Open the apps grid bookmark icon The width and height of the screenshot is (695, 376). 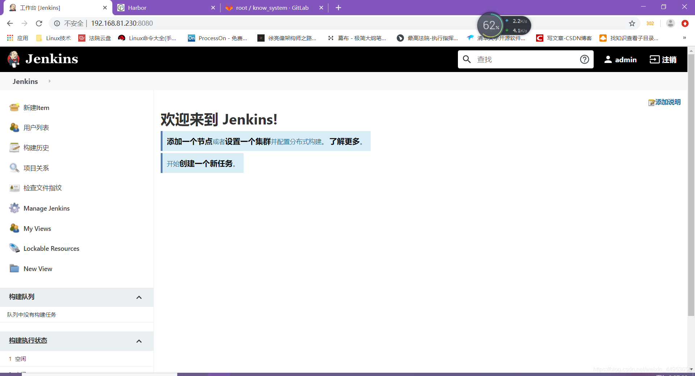click(10, 38)
